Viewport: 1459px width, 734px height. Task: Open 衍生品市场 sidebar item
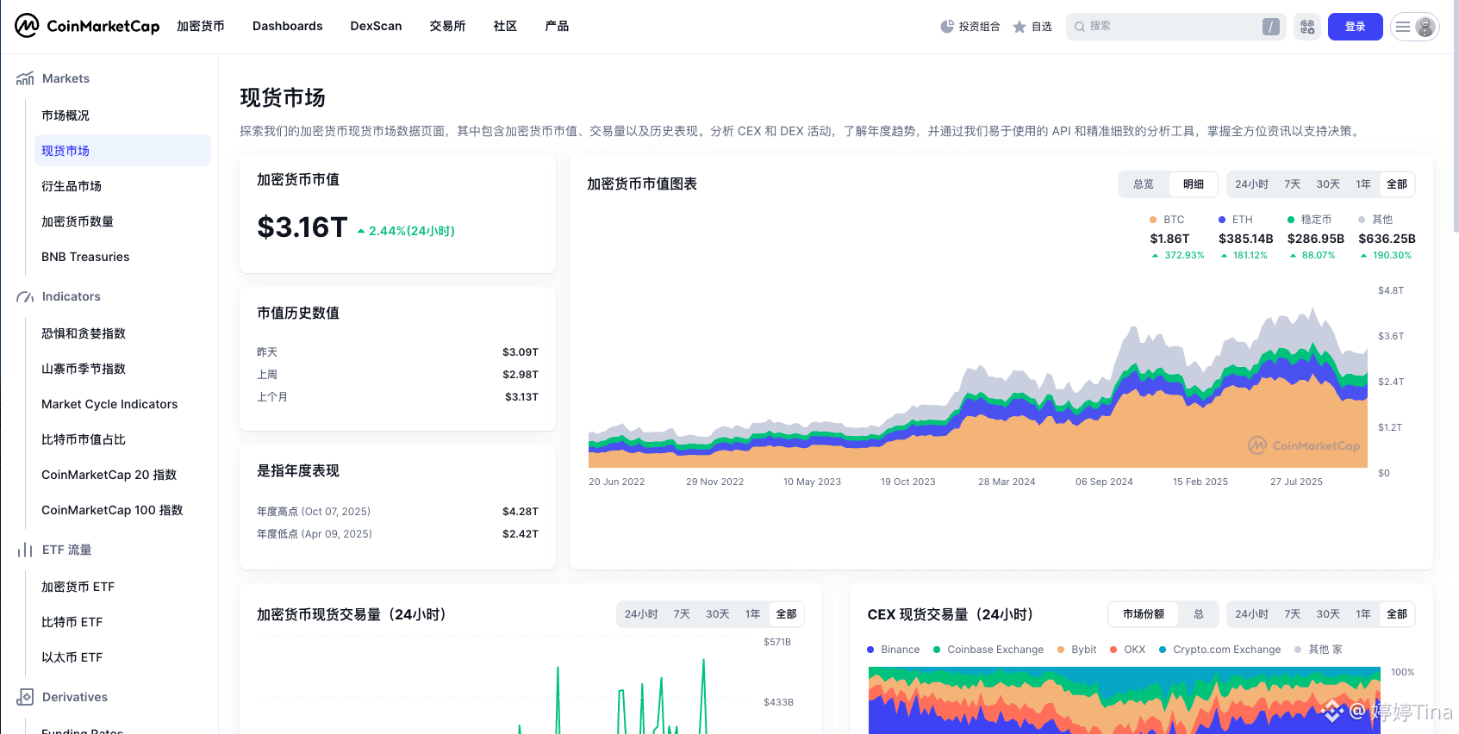(x=122, y=186)
